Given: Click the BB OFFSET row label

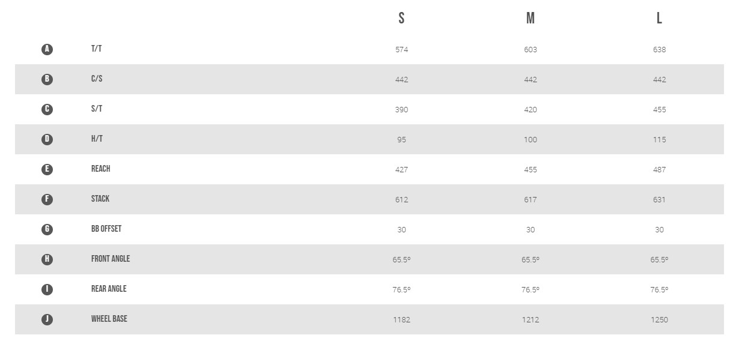Looking at the screenshot, I should coord(106,229).
